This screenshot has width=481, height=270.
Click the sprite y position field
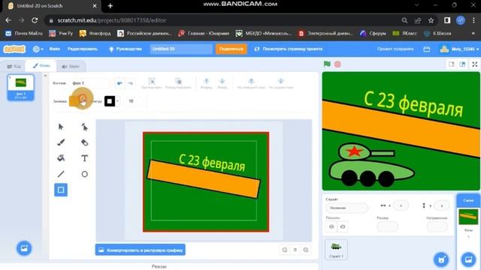click(442, 205)
